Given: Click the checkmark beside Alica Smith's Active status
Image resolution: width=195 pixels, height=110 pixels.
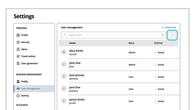Looking at the screenshot, I should (x=156, y=53).
